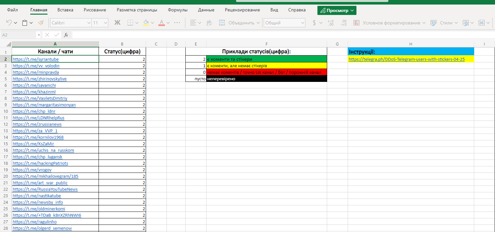Click the green Просмотр mode button

pyautogui.click(x=337, y=10)
